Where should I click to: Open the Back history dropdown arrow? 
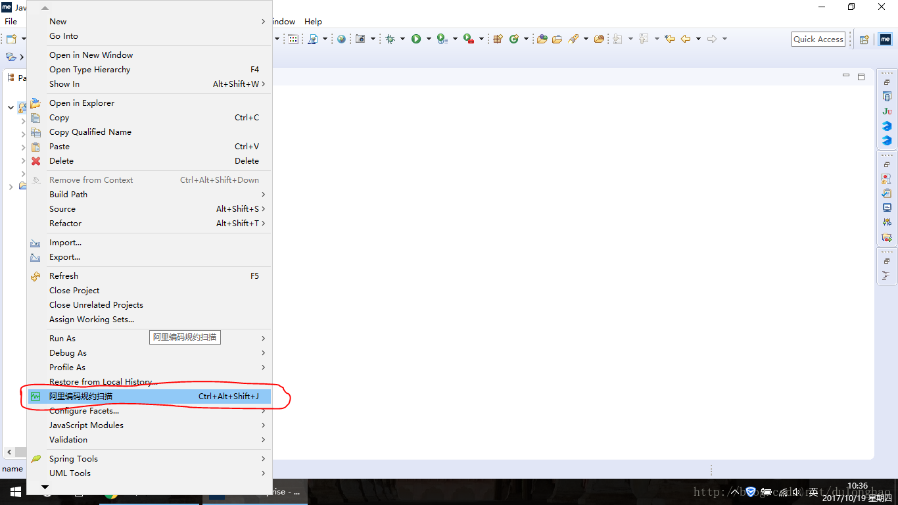click(x=698, y=39)
